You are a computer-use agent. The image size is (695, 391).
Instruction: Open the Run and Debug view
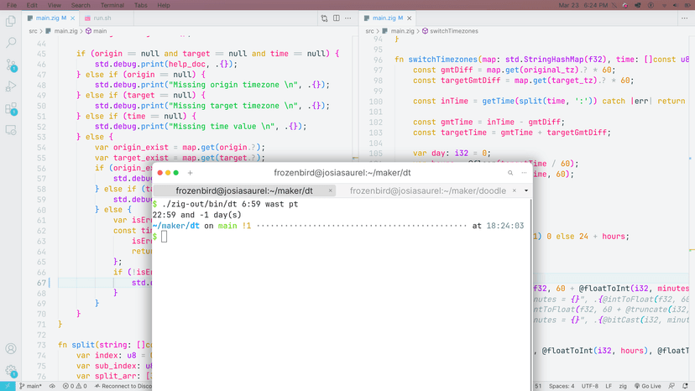[11, 86]
